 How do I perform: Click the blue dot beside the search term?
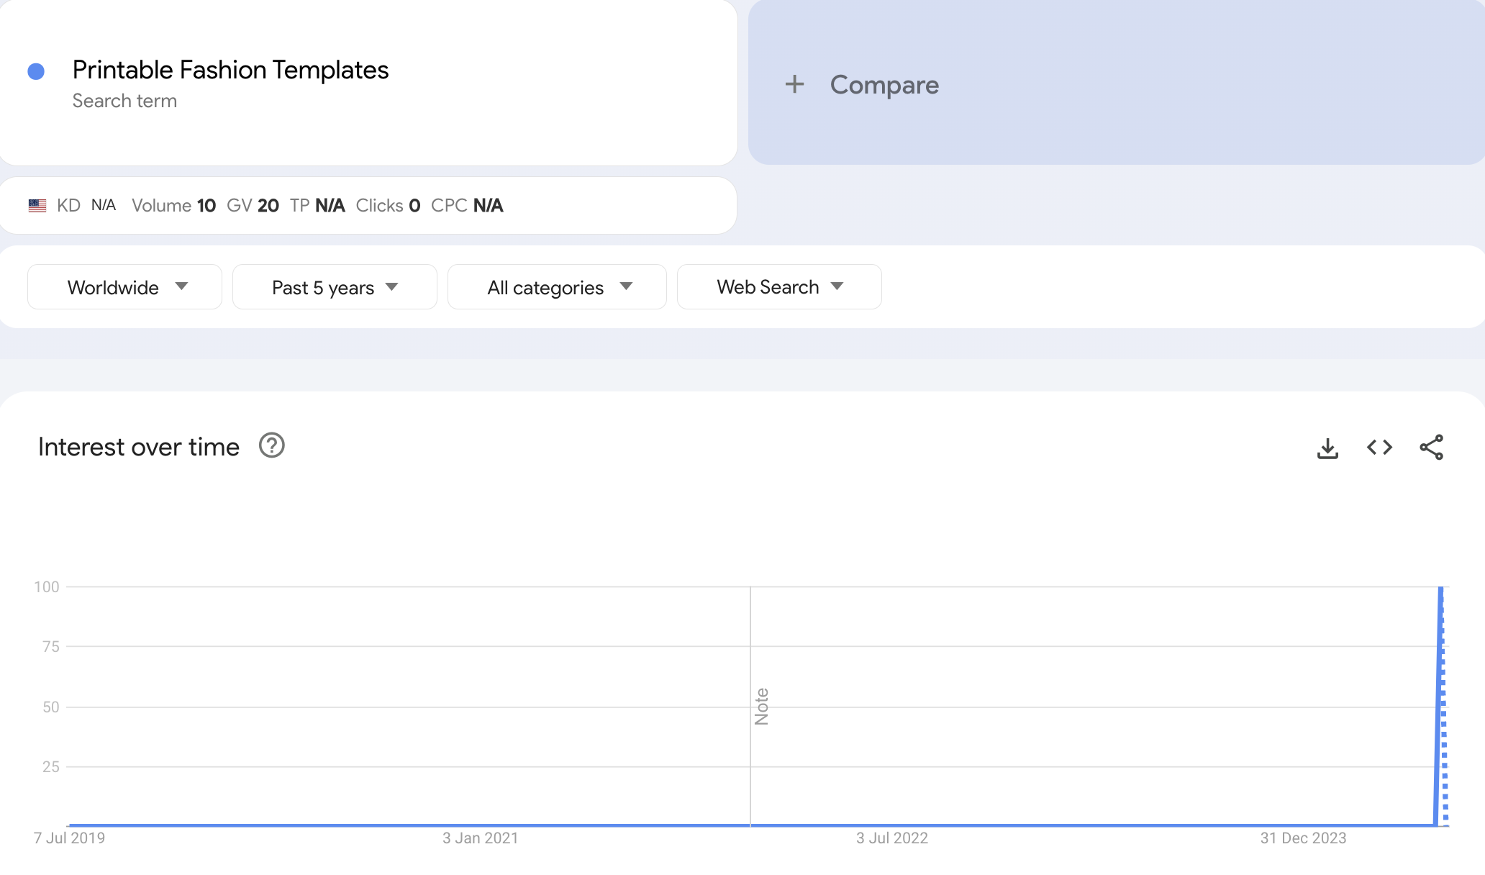(x=36, y=71)
